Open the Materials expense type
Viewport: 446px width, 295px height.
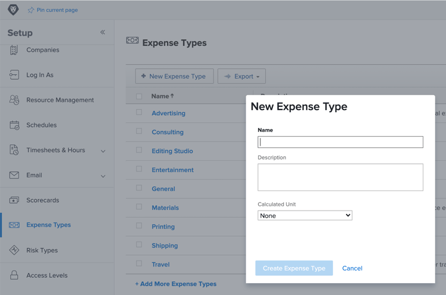[165, 208]
